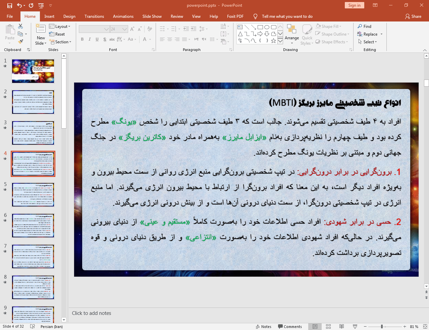
Task: Select the Format Painter brush
Action: pyautogui.click(x=20, y=42)
